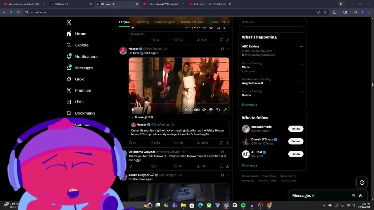
Task: Open Lists page
Action: coord(75,102)
